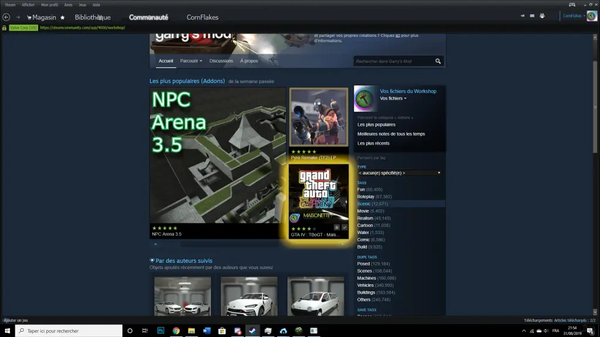Click the Rechercher dans Garry's Mod field
Image resolution: width=600 pixels, height=337 pixels.
point(394,61)
